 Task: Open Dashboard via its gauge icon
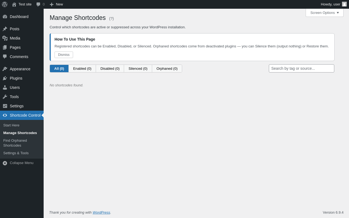(5, 17)
